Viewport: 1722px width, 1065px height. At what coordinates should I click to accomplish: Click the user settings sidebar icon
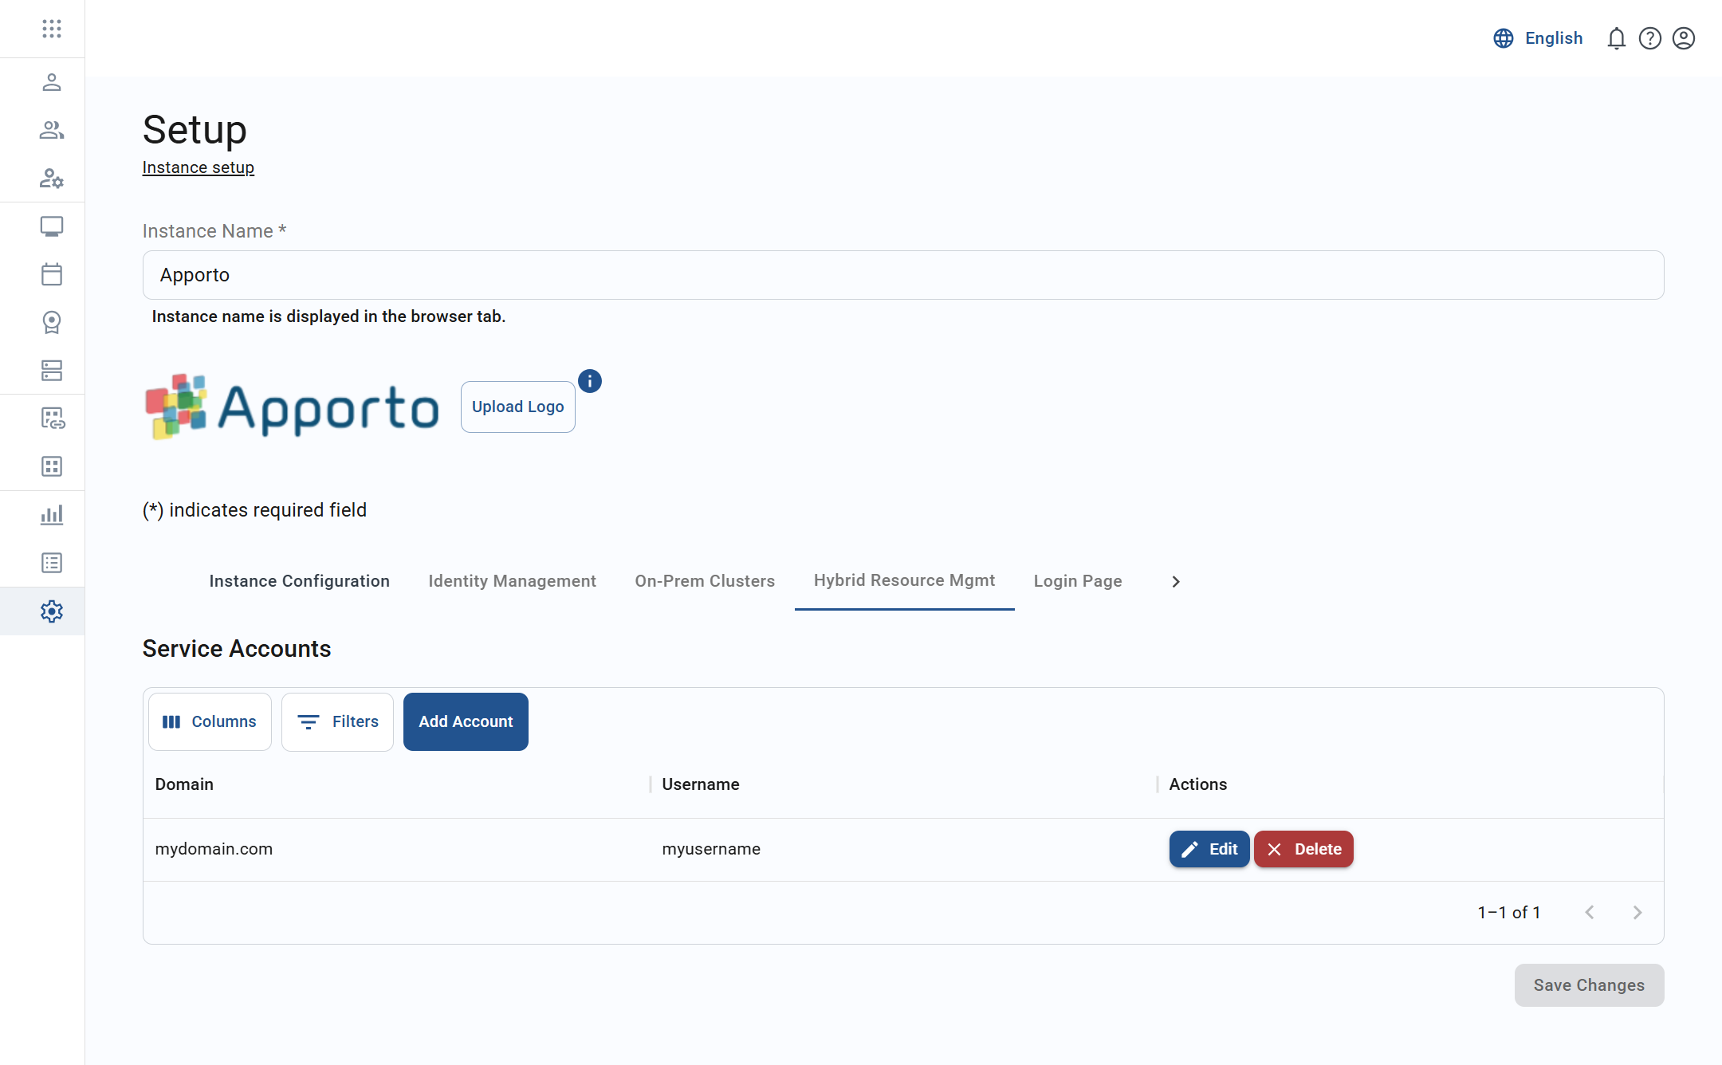pos(52,179)
